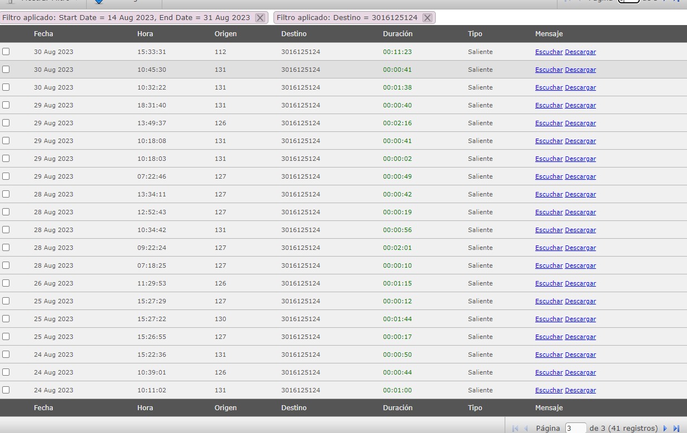Sort by the top Fecha column header
This screenshot has height=433, width=687.
coord(43,34)
